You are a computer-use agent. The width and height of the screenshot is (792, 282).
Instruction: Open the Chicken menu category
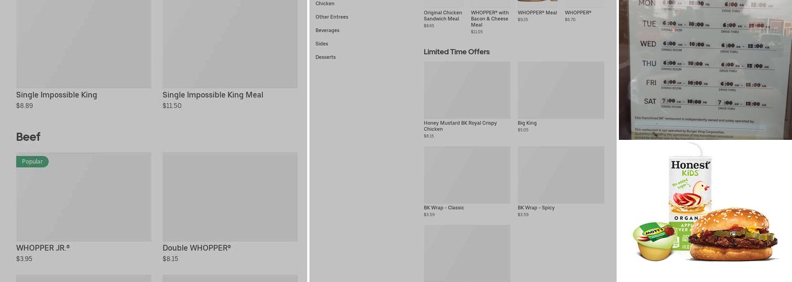(325, 4)
